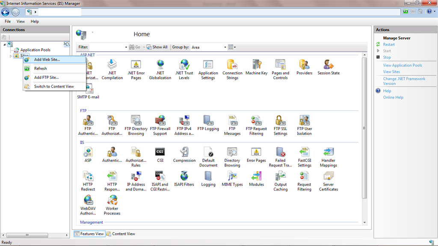Open the Help menu in menu bar
The height and width of the screenshot is (246, 438).
(35, 21)
